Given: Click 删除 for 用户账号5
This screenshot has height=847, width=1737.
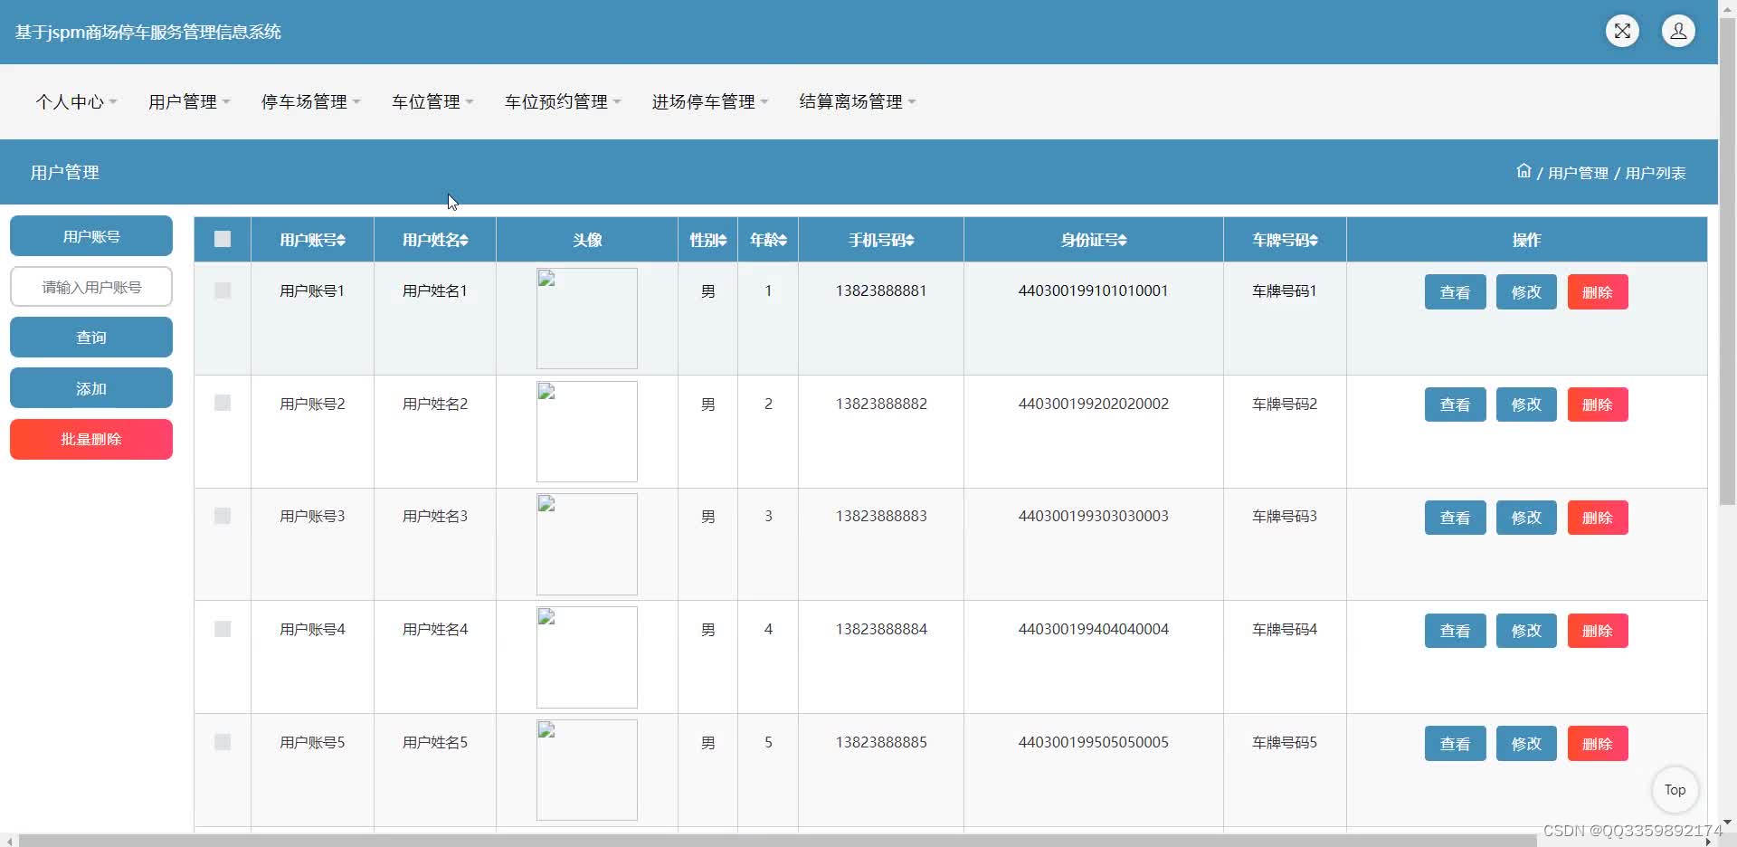Looking at the screenshot, I should click(x=1598, y=744).
